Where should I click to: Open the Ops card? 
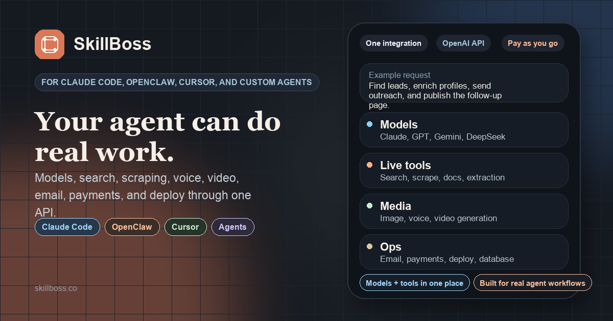464,252
